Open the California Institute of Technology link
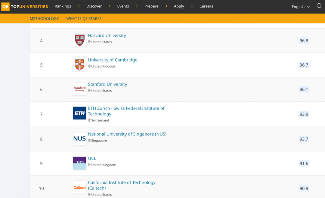Screen dimensions: 325x198 tap(122, 185)
